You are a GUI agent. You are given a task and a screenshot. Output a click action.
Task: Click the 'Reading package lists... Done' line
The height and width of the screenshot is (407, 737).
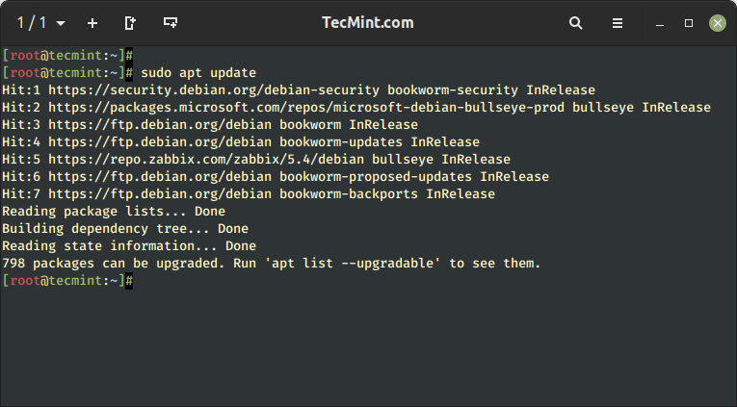[114, 212]
